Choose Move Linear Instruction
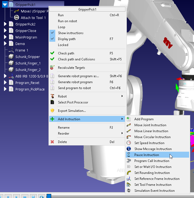The image size is (194, 198). pyautogui.click(x=157, y=131)
